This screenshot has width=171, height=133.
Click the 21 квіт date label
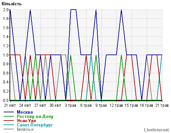coord(10,105)
